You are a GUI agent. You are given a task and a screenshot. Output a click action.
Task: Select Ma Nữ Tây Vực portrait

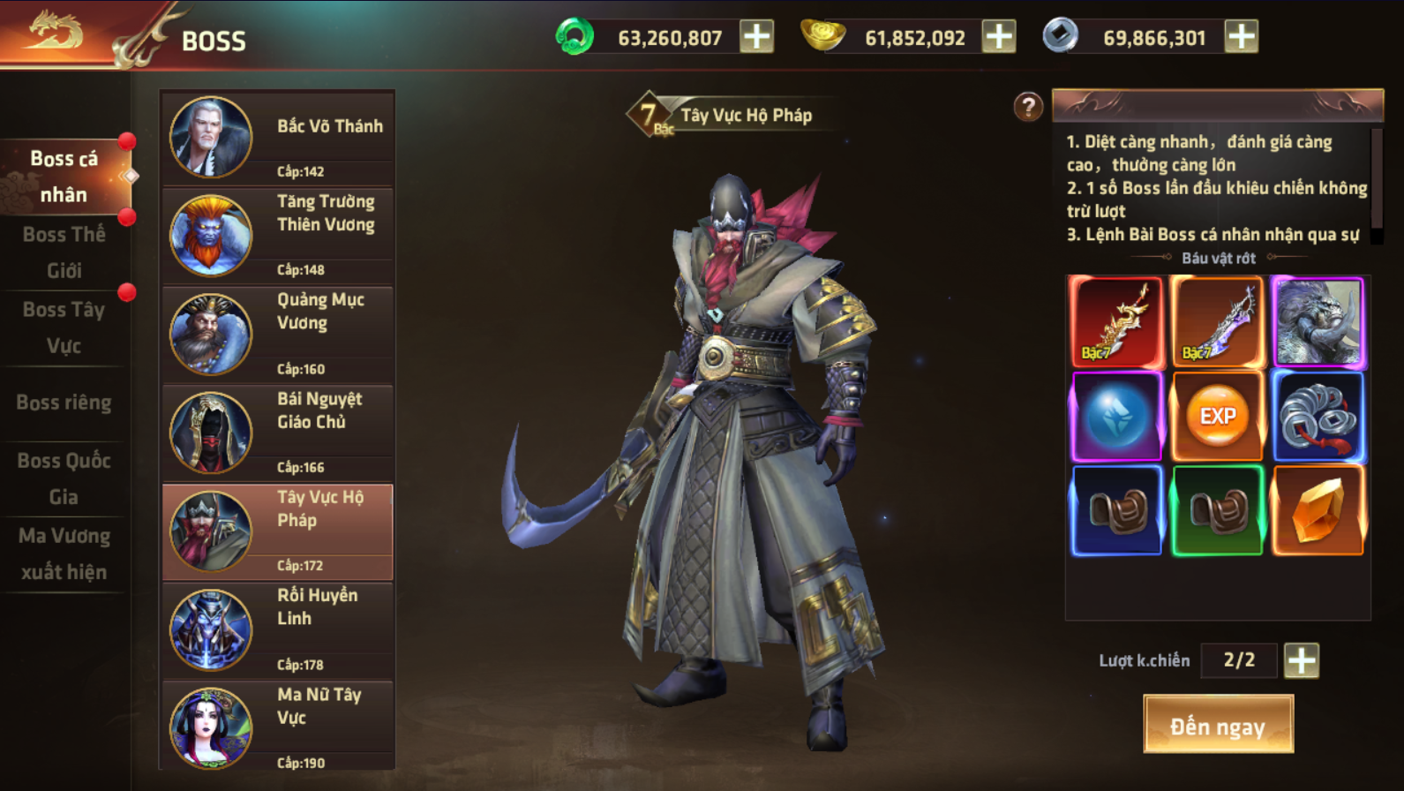[211, 728]
